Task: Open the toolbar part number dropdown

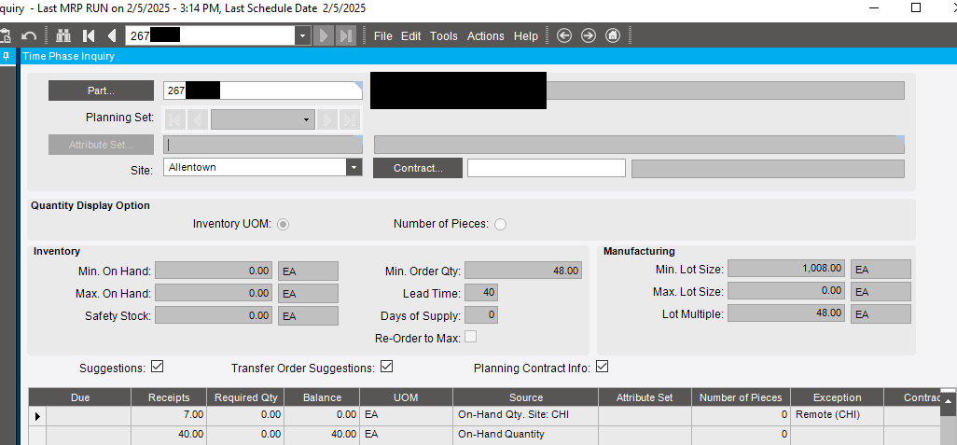Action: 303,36
